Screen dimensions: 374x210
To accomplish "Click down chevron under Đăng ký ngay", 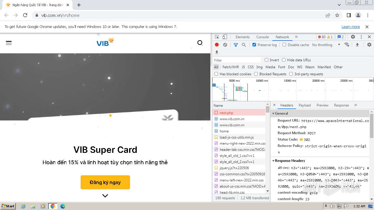I will [105, 196].
